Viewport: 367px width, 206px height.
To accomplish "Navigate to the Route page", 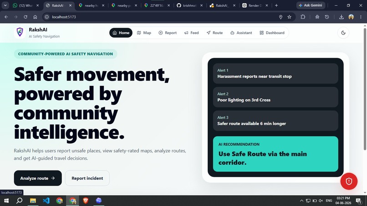I will pyautogui.click(x=214, y=33).
